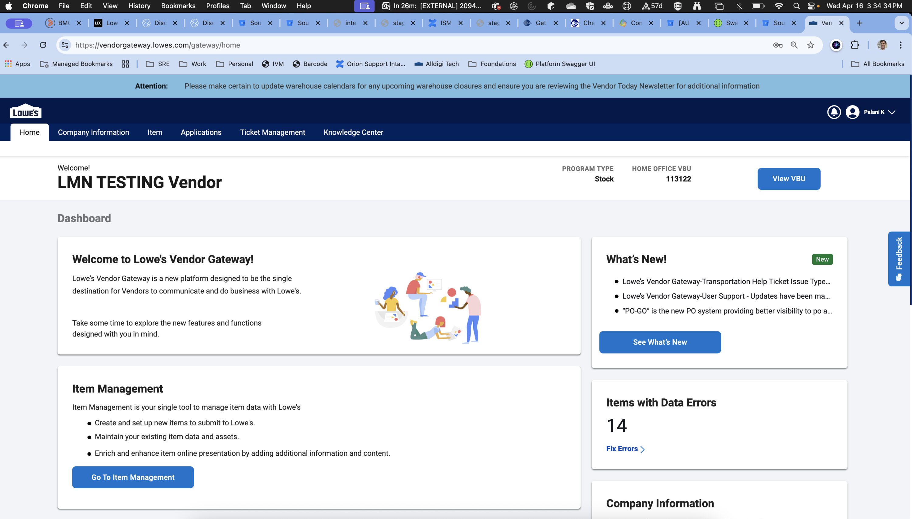Open the Apps bookmarks shortcut

pos(17,64)
